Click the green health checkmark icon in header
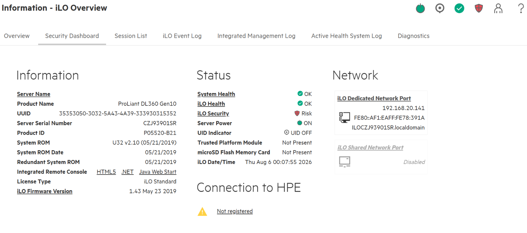Viewport: 527px width, 233px height. pyautogui.click(x=459, y=8)
